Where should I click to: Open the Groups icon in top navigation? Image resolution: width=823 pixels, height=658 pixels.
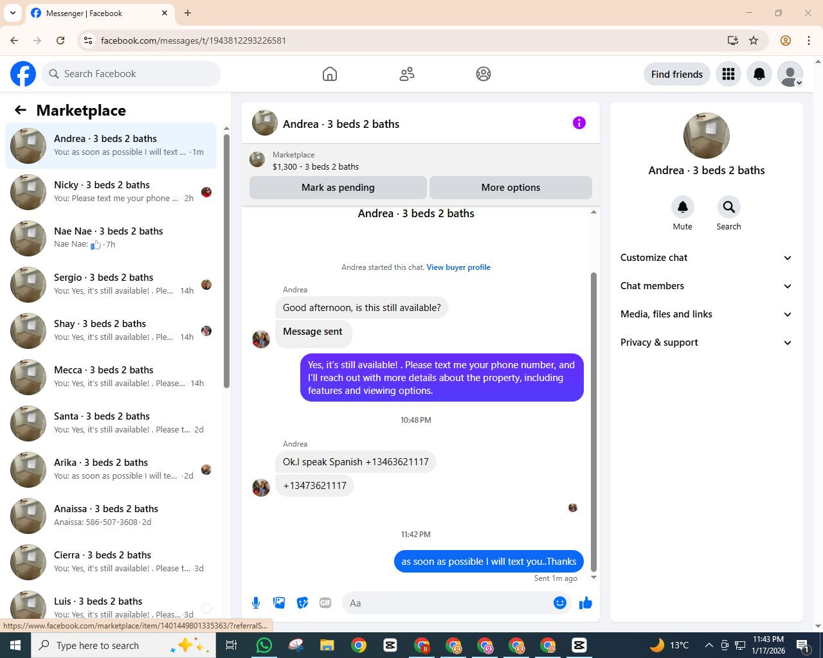(x=484, y=74)
